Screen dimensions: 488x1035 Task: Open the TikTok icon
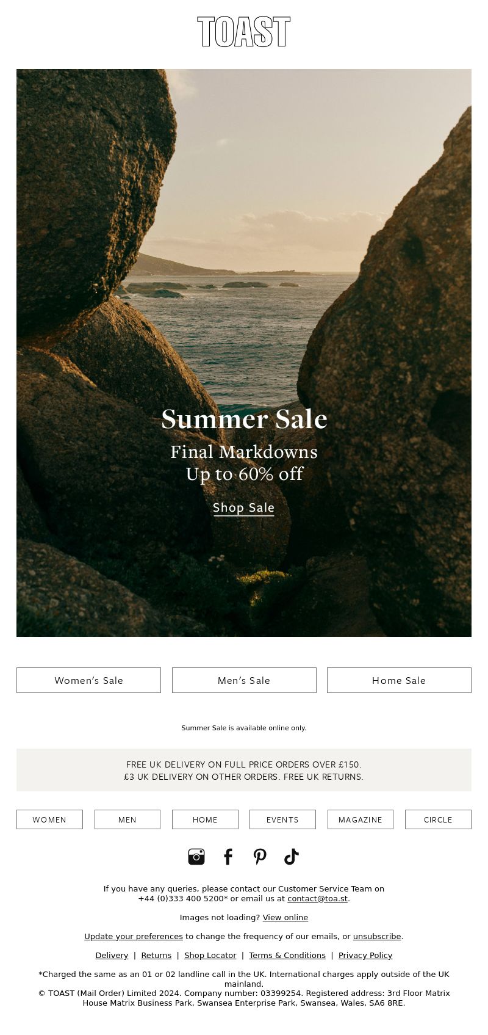tap(292, 857)
